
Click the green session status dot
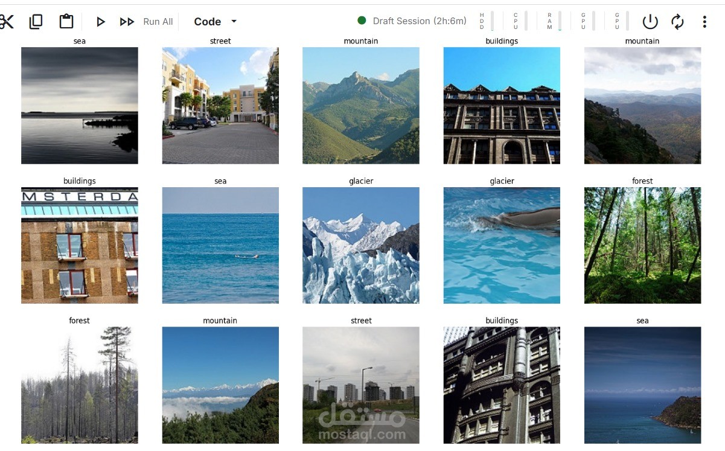coord(361,20)
